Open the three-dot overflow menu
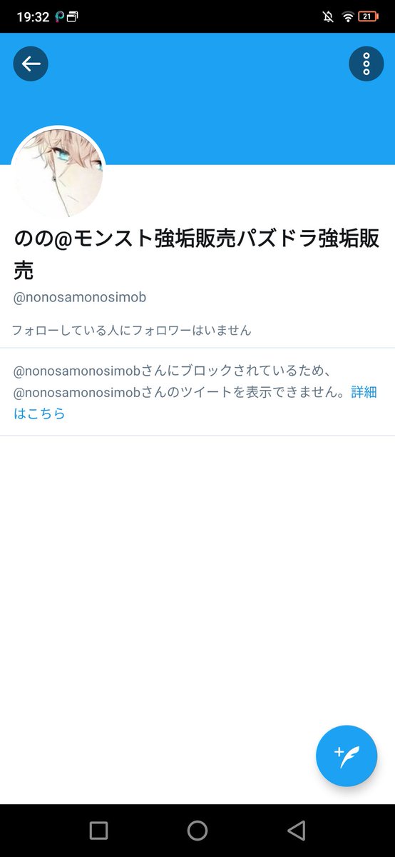The height and width of the screenshot is (857, 395). 366,64
